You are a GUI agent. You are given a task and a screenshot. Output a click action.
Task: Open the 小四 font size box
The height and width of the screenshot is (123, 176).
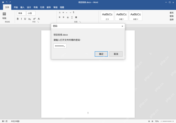pyautogui.click(x=31, y=13)
